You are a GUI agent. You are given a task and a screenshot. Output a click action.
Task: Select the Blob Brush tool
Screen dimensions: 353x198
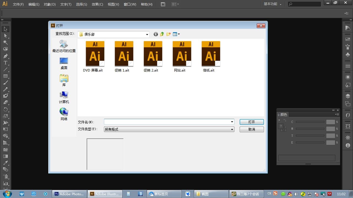6,96
